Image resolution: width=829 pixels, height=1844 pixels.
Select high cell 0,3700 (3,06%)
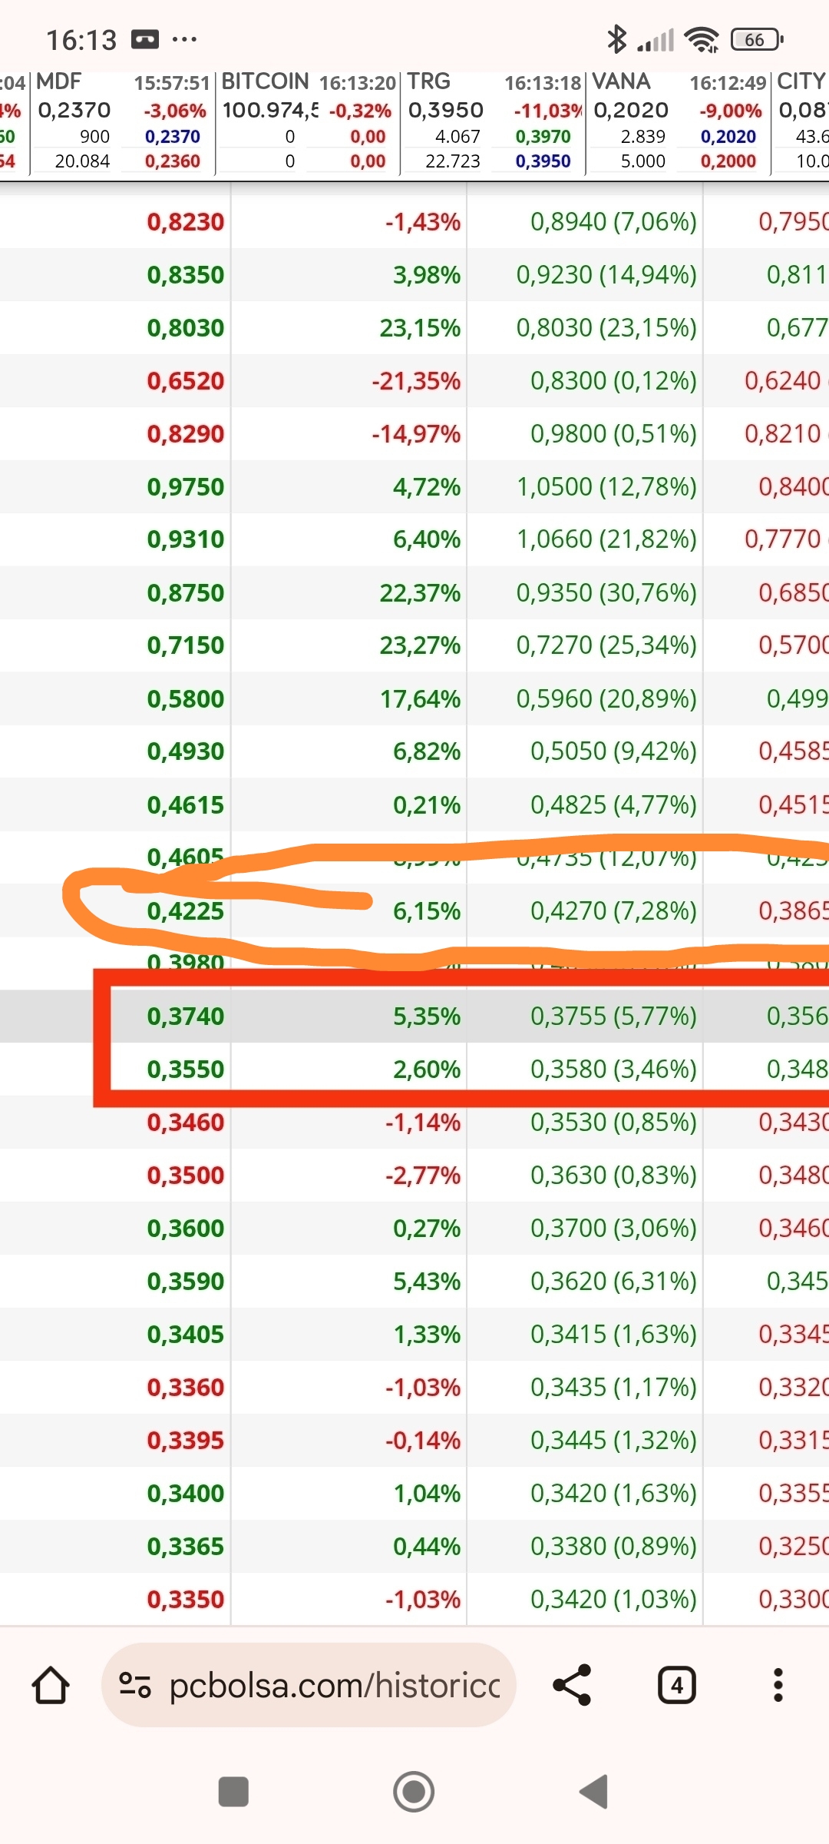coord(613,1229)
